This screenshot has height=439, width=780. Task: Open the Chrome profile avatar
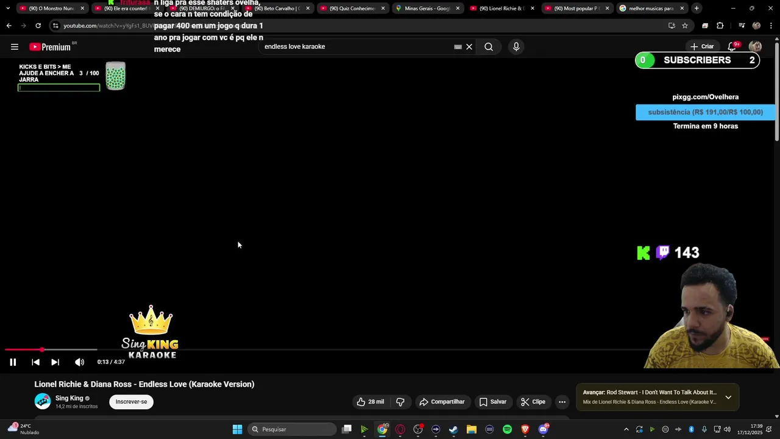pyautogui.click(x=756, y=26)
